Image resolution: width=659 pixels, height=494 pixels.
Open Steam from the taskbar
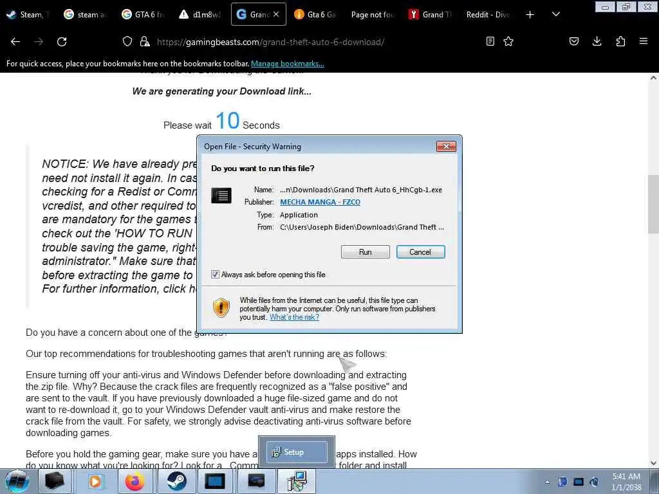click(176, 481)
